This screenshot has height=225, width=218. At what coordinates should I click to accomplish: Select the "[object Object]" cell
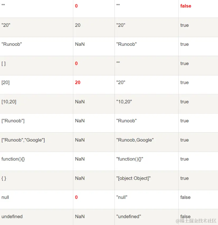pyautogui.click(x=133, y=178)
